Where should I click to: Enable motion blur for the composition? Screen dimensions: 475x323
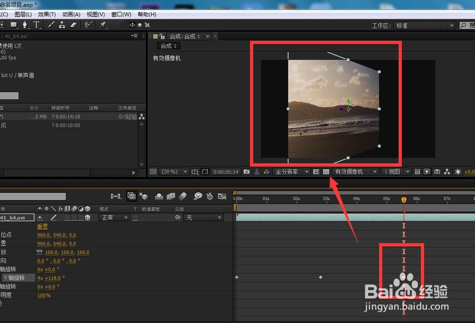click(183, 196)
